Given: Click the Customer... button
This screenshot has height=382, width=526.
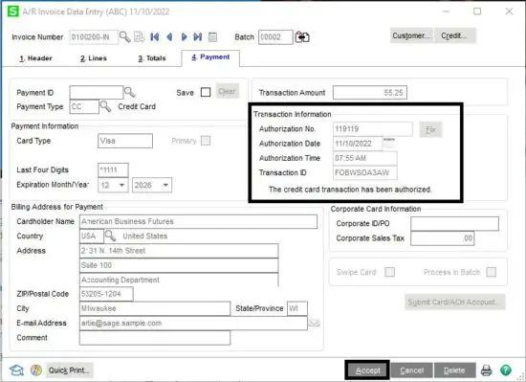Looking at the screenshot, I should (x=411, y=35).
